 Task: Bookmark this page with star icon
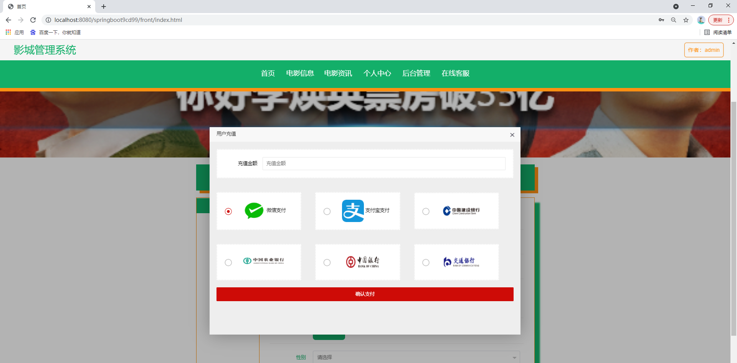pyautogui.click(x=686, y=20)
